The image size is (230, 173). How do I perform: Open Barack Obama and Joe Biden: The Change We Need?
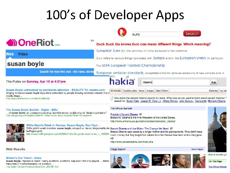(x=139, y=128)
